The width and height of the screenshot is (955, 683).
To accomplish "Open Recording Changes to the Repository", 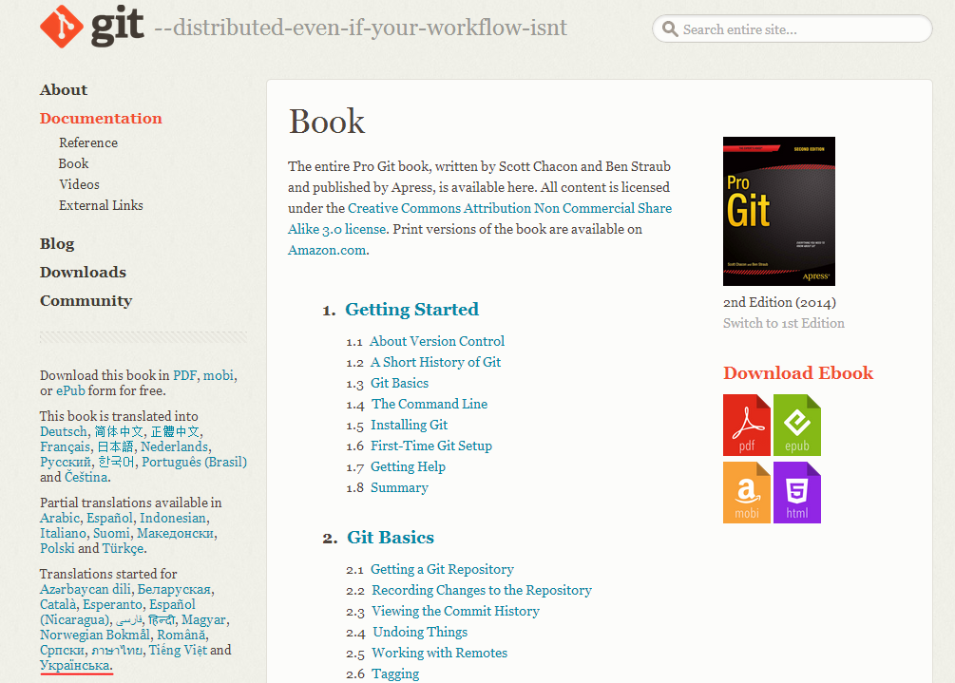I will [x=481, y=591].
